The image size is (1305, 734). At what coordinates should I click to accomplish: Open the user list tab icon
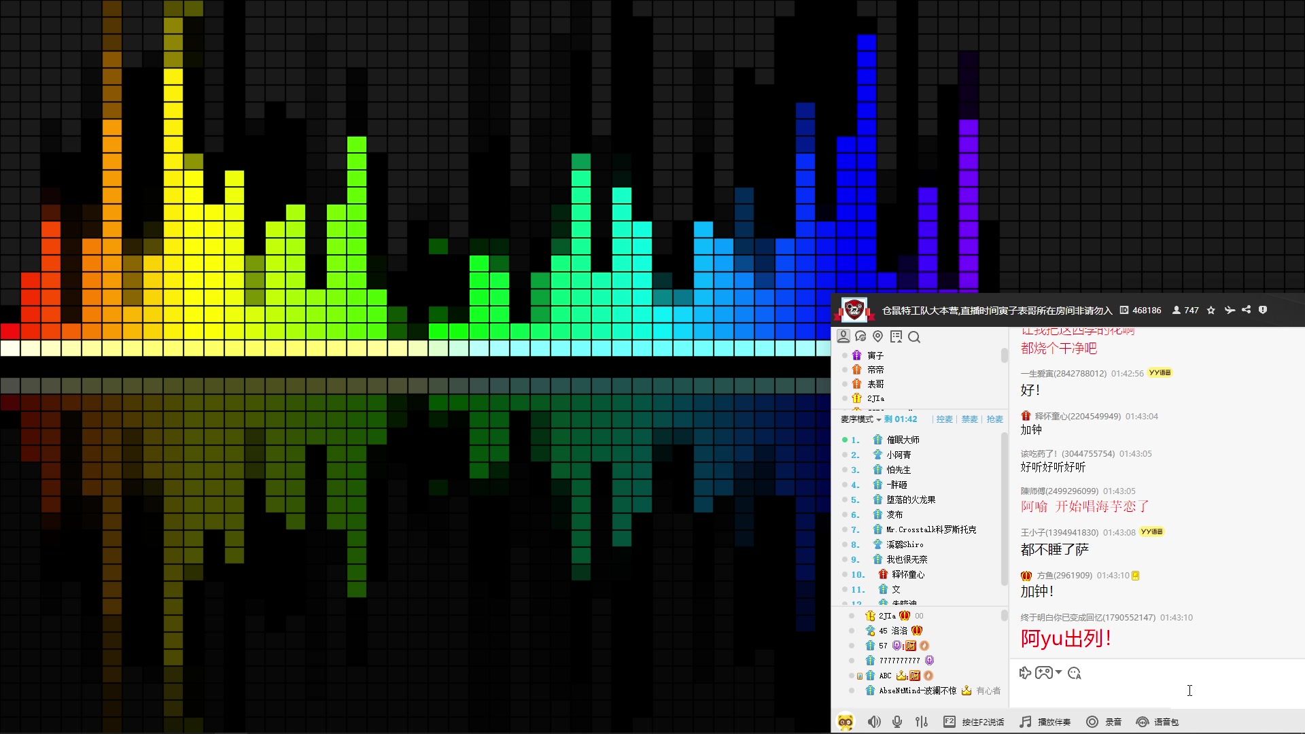pyautogui.click(x=843, y=336)
